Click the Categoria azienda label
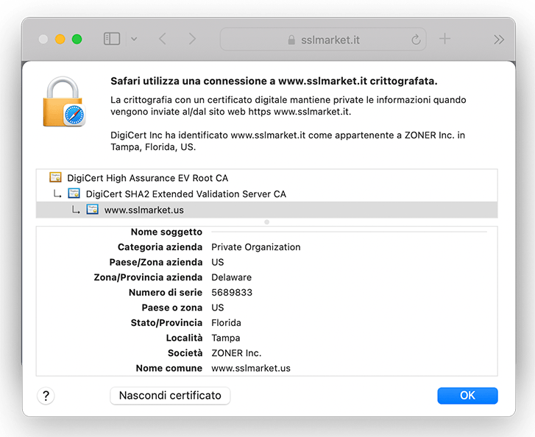This screenshot has height=437, width=535. (x=160, y=247)
